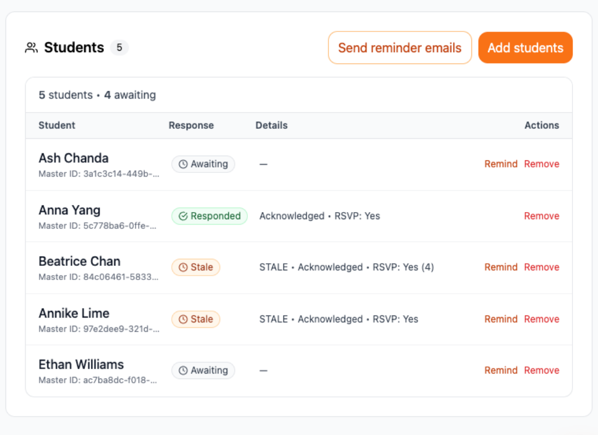Click the Send reminder emails button
Screen dimensions: 598x435
pyautogui.click(x=400, y=47)
